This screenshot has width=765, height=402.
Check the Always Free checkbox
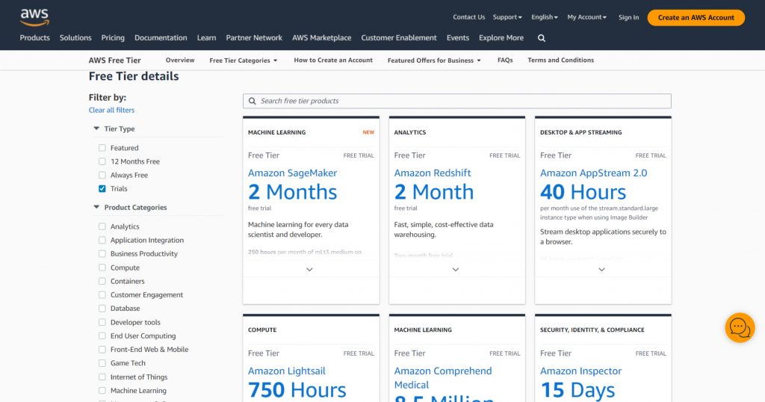pos(102,175)
